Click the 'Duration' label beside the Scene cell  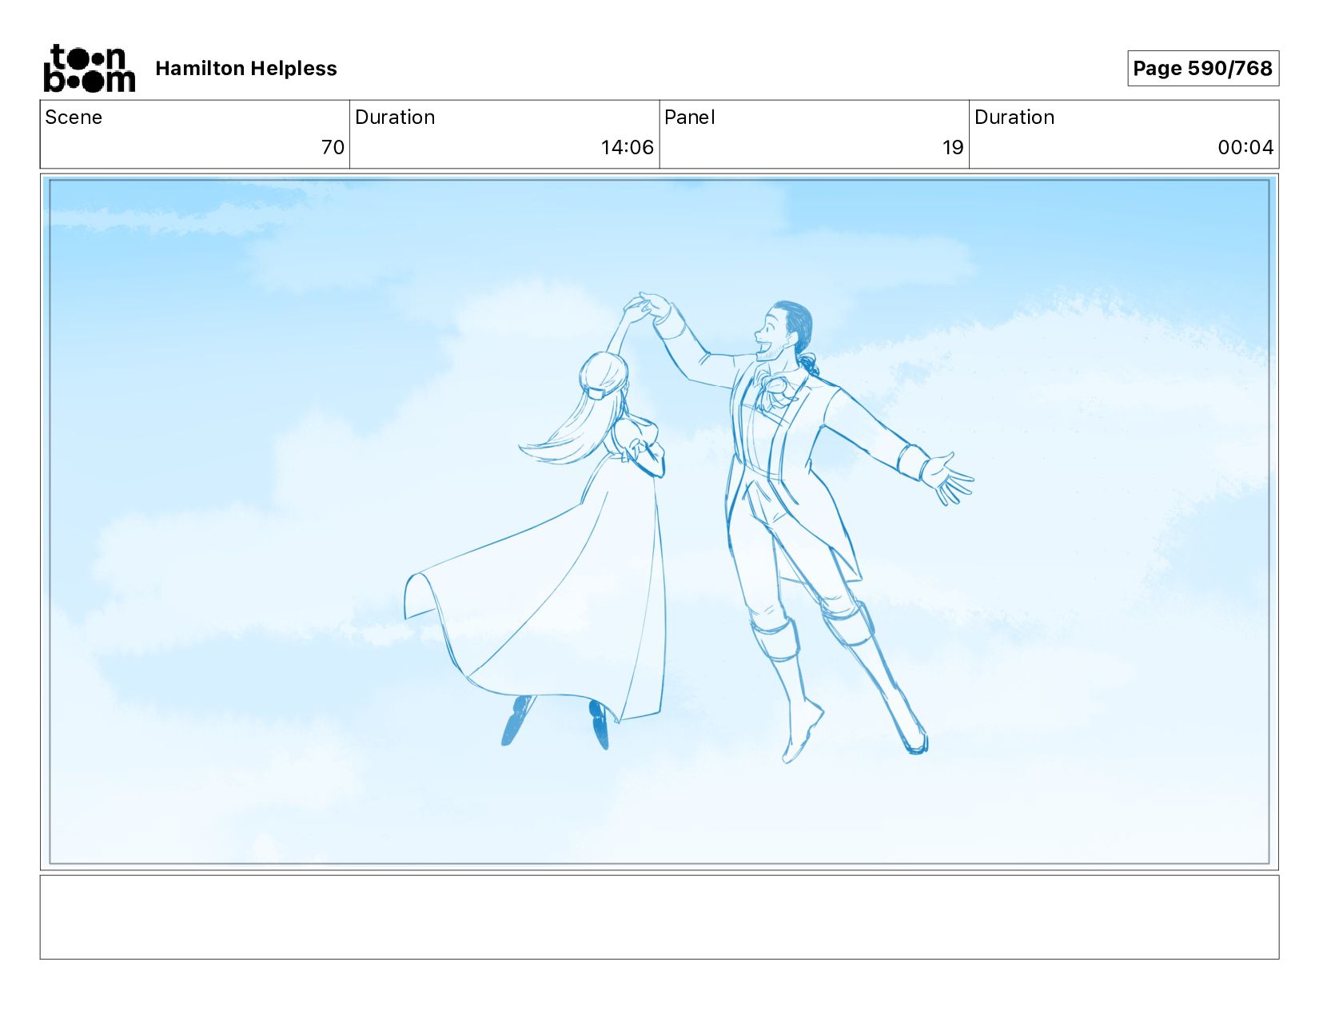pyautogui.click(x=395, y=117)
